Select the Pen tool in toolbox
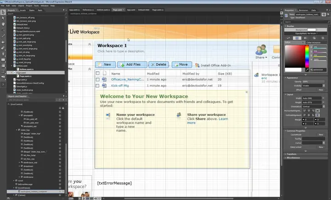This screenshot has height=200, width=331. 3,48
